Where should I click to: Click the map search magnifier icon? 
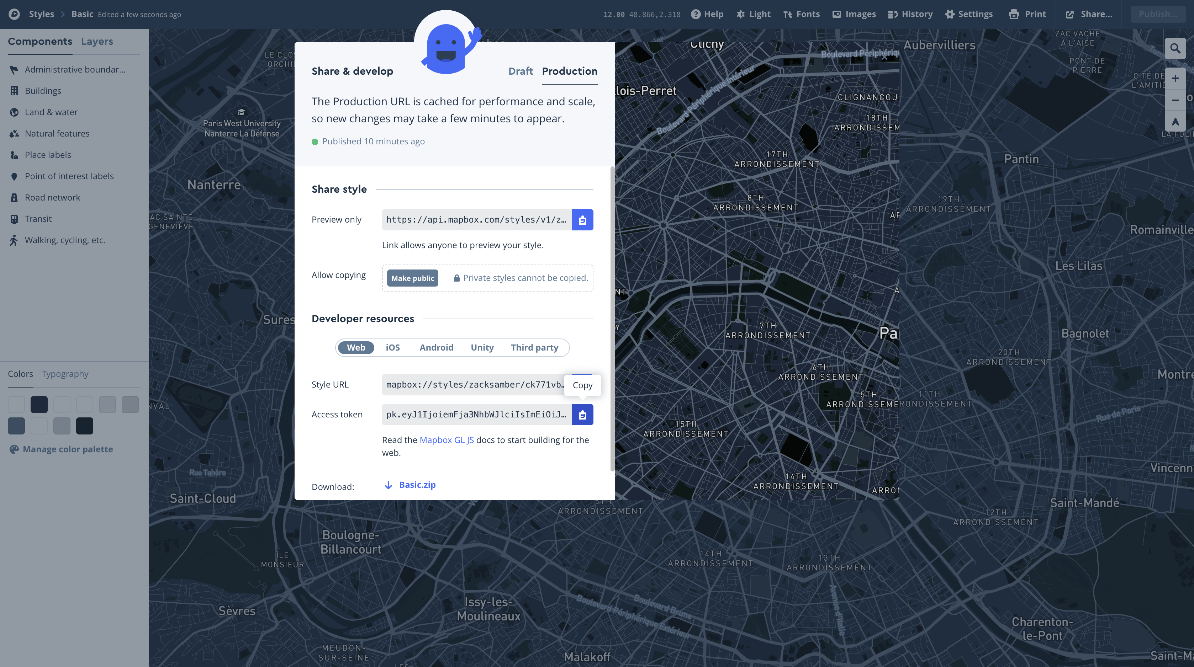(x=1175, y=48)
